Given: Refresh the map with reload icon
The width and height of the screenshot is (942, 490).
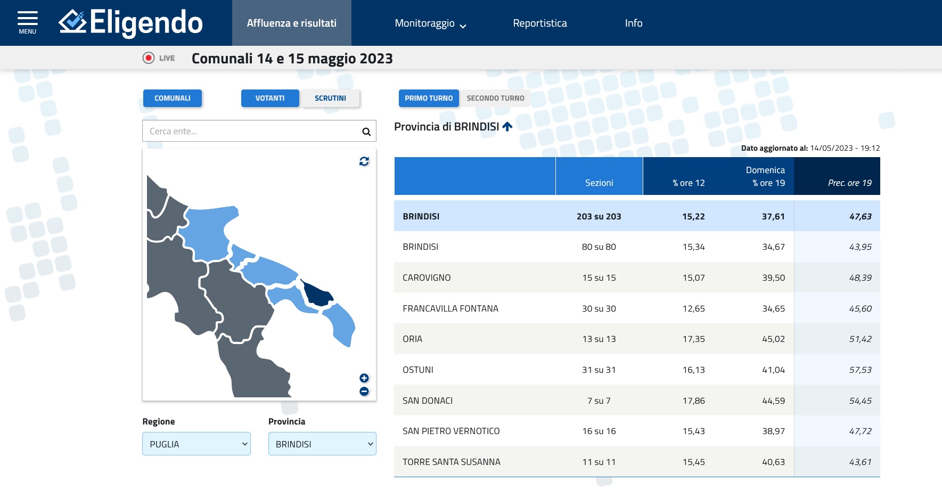Looking at the screenshot, I should coord(364,161).
